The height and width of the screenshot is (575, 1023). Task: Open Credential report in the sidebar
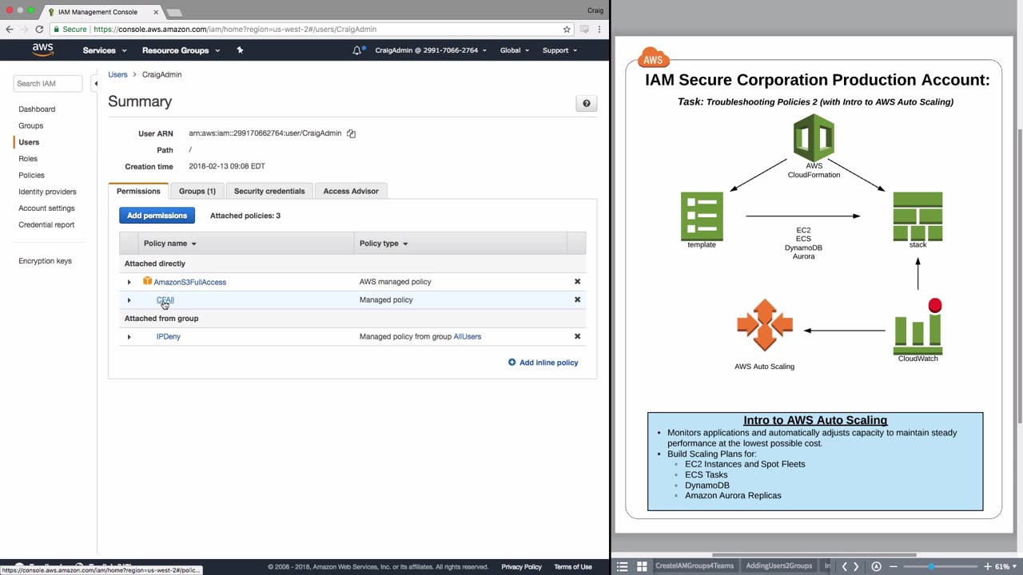click(x=46, y=225)
